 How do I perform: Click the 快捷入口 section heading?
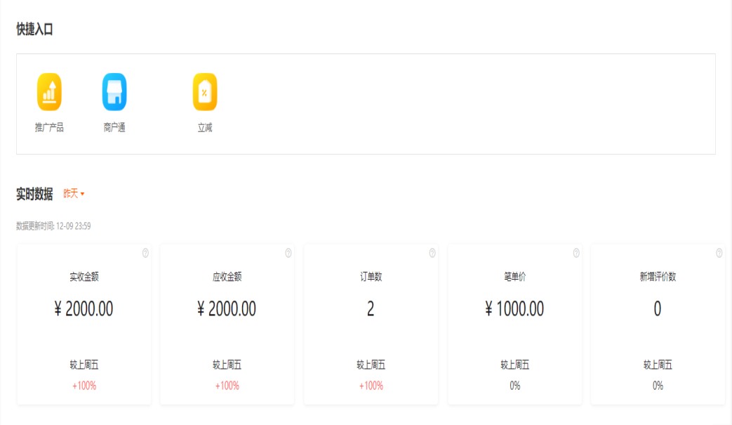click(x=34, y=30)
